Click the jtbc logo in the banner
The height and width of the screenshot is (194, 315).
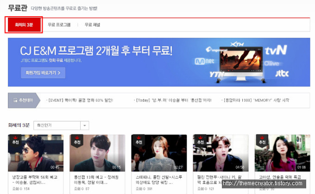[x=282, y=73]
